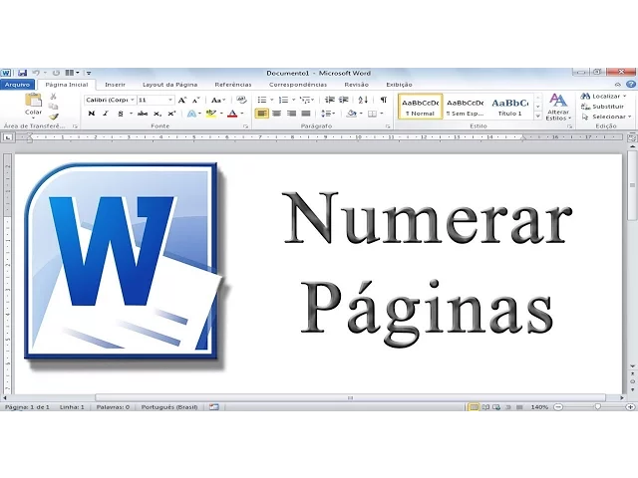
Task: Decrease font size with shrink font icon
Action: [195, 100]
